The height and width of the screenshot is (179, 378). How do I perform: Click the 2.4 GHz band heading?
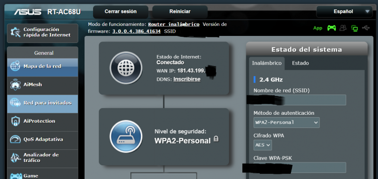point(271,80)
